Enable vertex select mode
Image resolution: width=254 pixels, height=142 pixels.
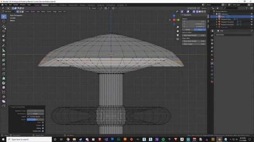[x=17, y=11]
